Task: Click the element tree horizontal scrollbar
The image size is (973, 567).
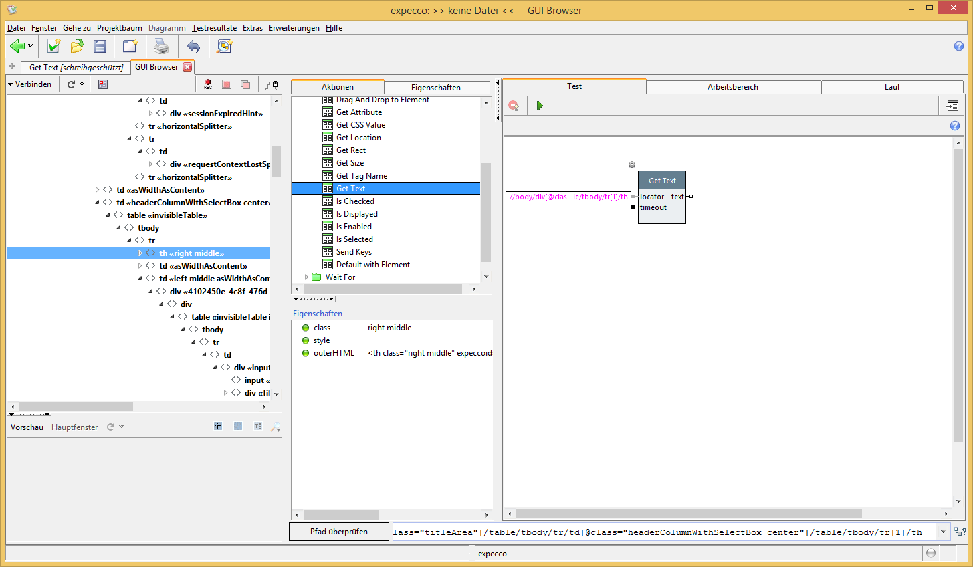Action: tap(76, 407)
